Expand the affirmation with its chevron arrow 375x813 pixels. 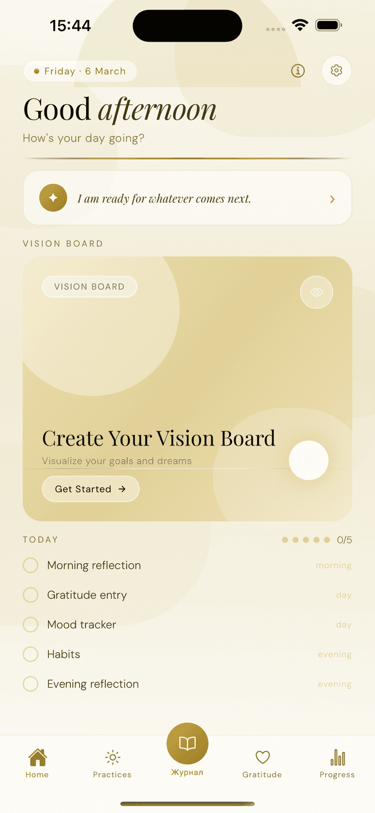(332, 199)
